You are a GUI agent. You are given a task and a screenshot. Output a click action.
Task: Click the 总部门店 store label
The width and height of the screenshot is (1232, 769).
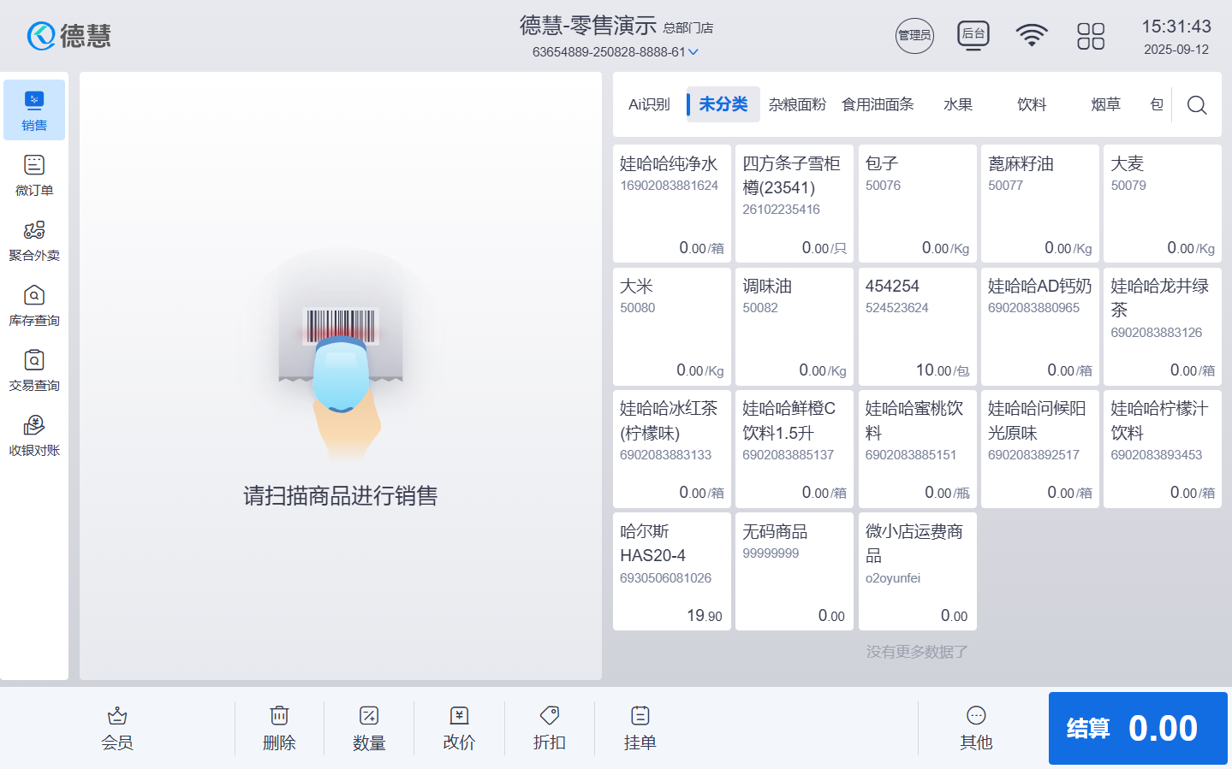(x=688, y=28)
